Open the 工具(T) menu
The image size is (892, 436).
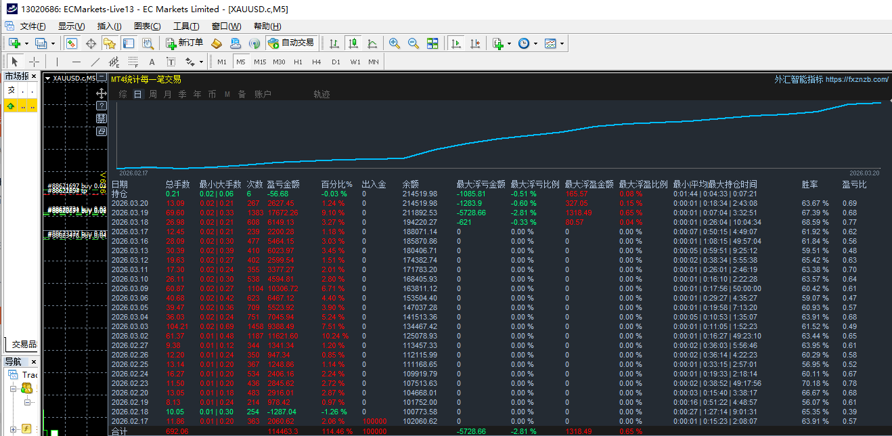(186, 26)
